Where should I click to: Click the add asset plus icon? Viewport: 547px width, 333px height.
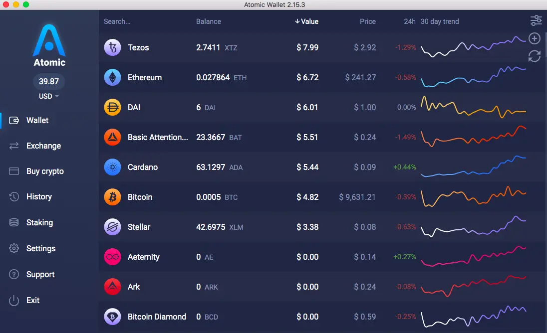tap(535, 38)
